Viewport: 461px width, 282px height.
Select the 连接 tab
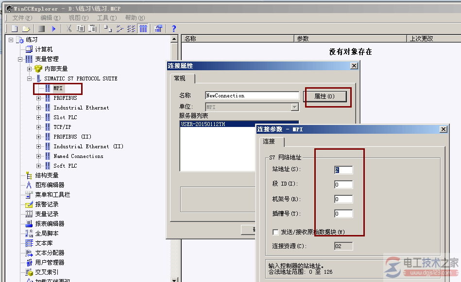point(272,141)
